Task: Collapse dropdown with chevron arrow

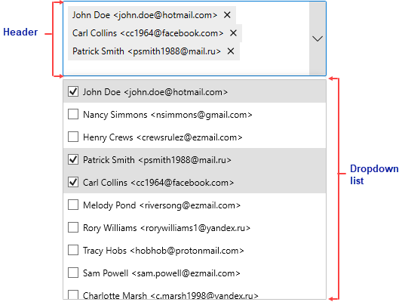Action: click(318, 39)
